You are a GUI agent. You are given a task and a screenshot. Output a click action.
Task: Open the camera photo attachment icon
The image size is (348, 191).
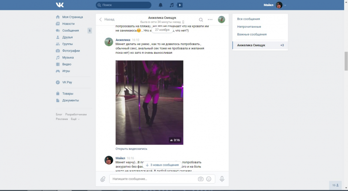click(201, 179)
